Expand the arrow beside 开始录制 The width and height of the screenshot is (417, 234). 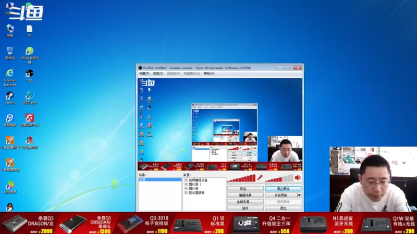click(299, 196)
